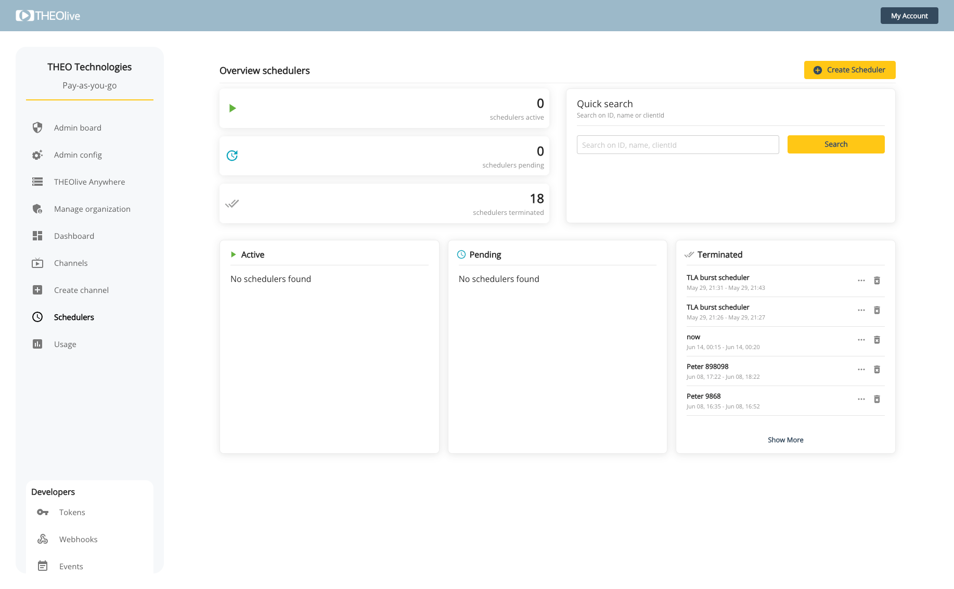Open the Admin board menu item
This screenshot has width=954, height=589.
(78, 127)
